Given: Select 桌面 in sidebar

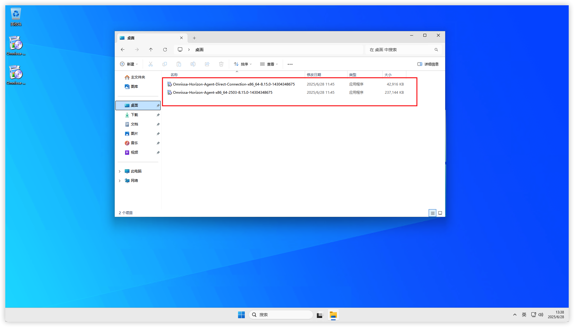Looking at the screenshot, I should [138, 105].
